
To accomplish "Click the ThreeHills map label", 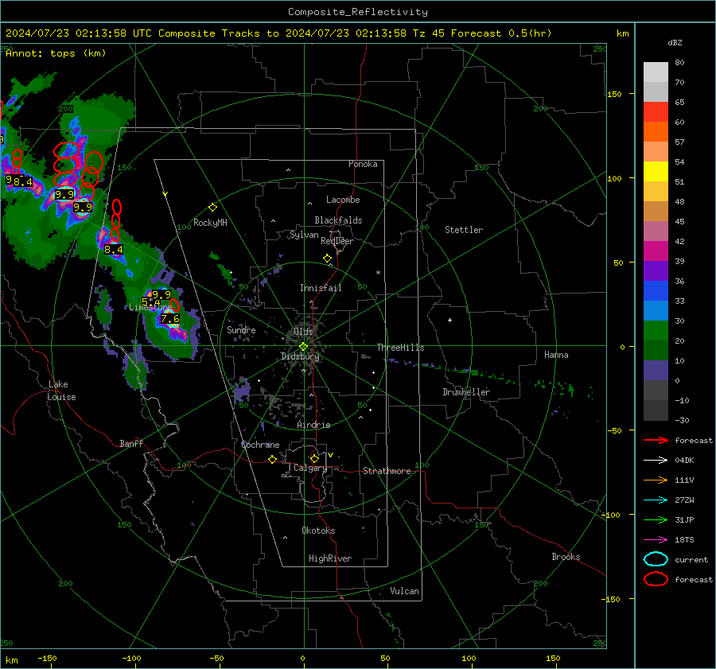I will tap(400, 348).
